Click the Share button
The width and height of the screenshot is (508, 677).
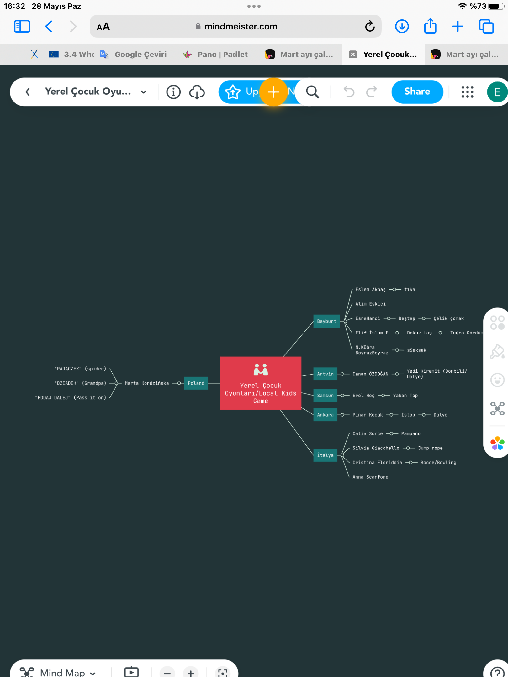[x=417, y=92]
